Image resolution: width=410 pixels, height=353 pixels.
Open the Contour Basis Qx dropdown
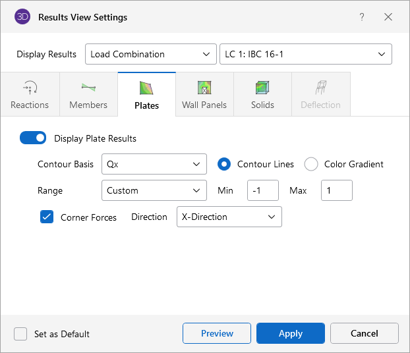154,164
